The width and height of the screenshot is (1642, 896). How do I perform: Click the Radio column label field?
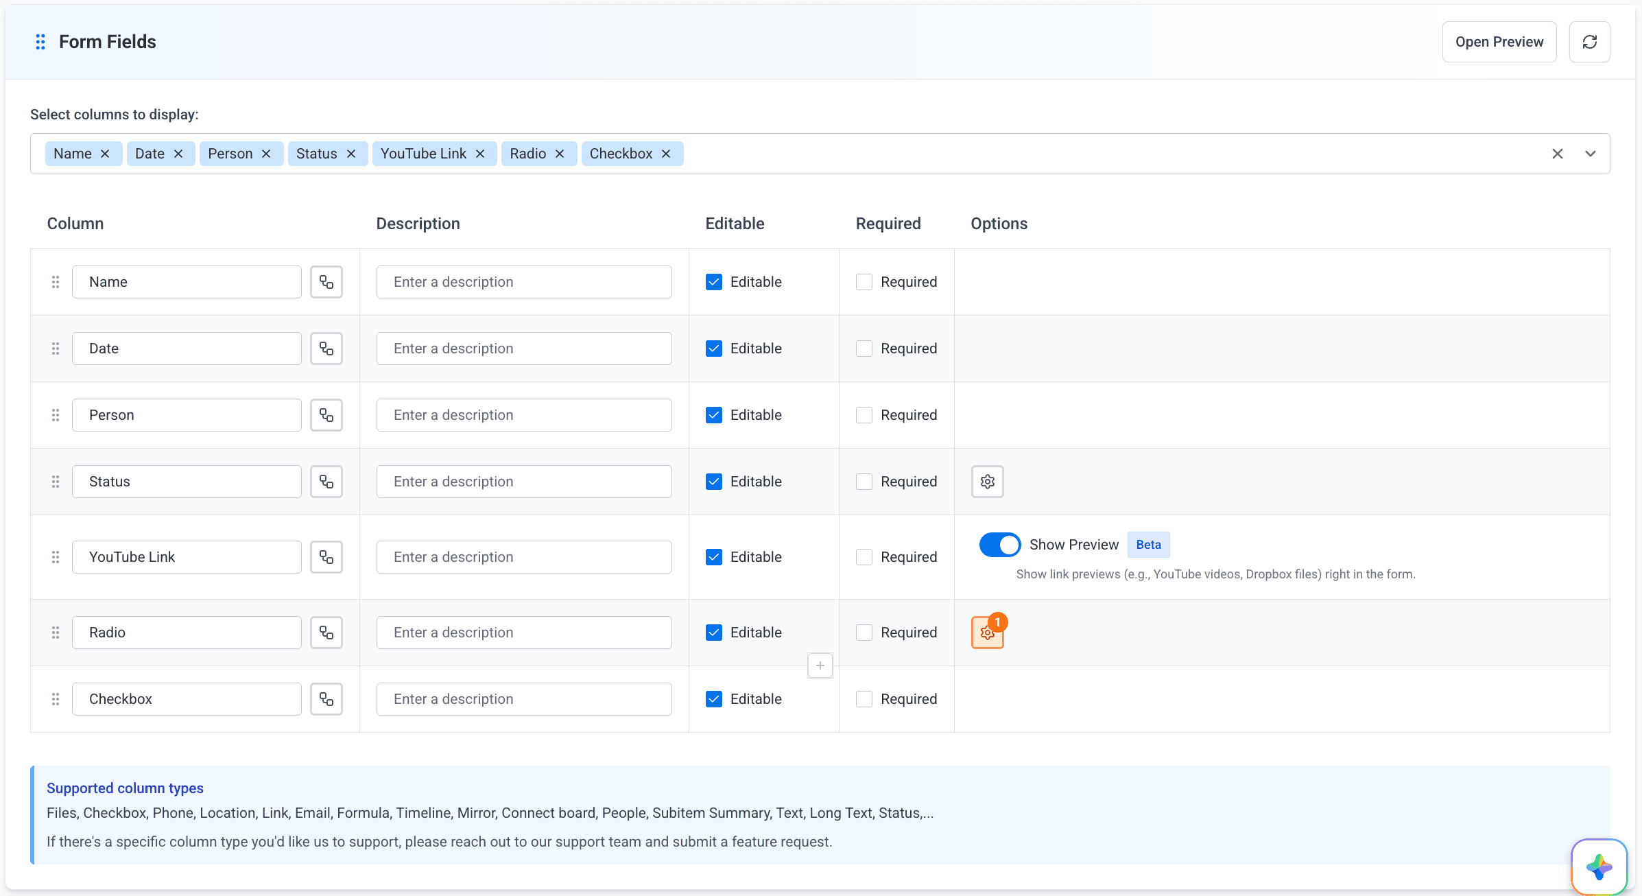coord(187,633)
